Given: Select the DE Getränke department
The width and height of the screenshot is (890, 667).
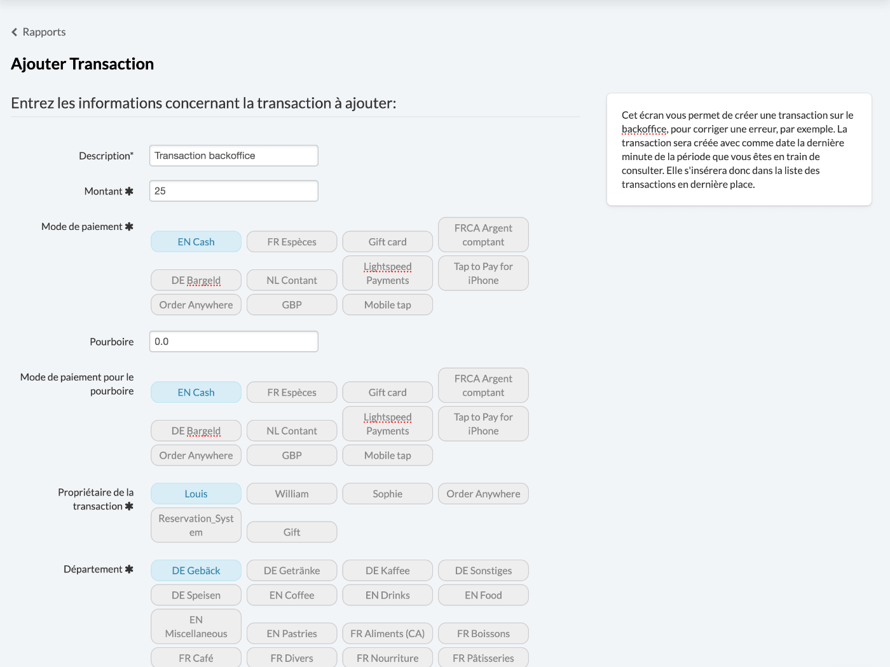Looking at the screenshot, I should [x=292, y=570].
